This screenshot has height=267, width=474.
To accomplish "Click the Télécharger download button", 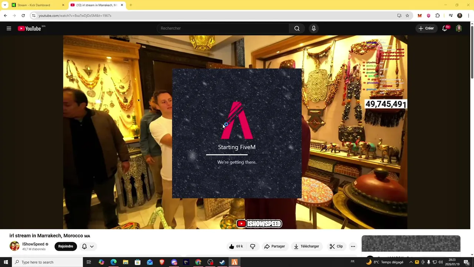I will [x=306, y=246].
